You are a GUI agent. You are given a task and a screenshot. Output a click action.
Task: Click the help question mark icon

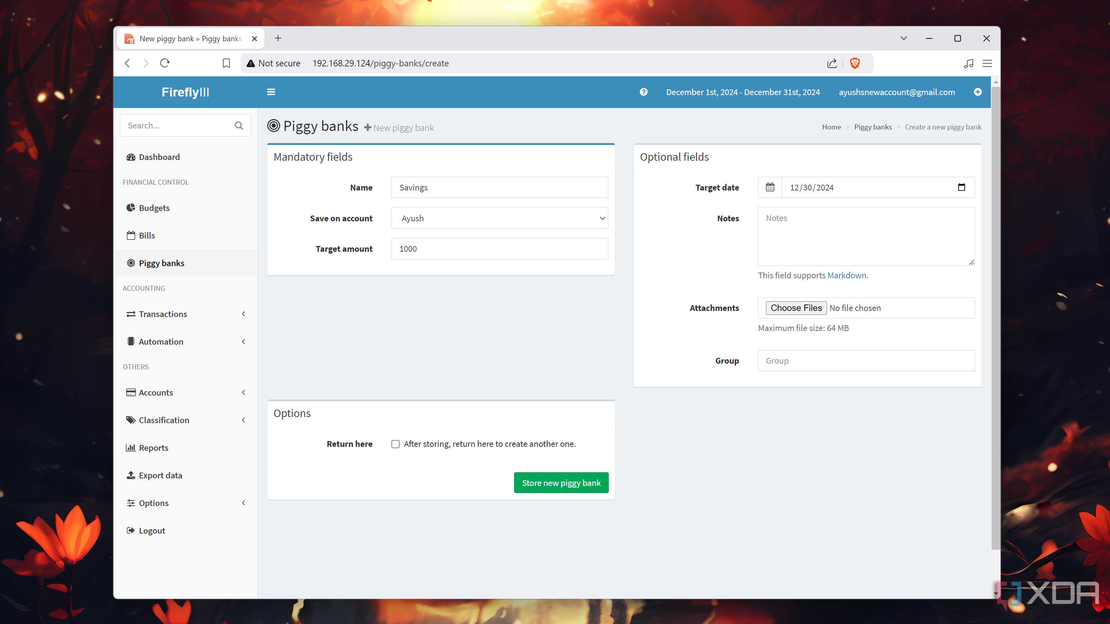click(x=643, y=92)
